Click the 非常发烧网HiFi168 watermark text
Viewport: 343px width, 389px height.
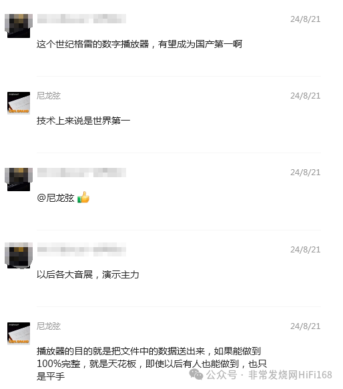click(x=290, y=375)
